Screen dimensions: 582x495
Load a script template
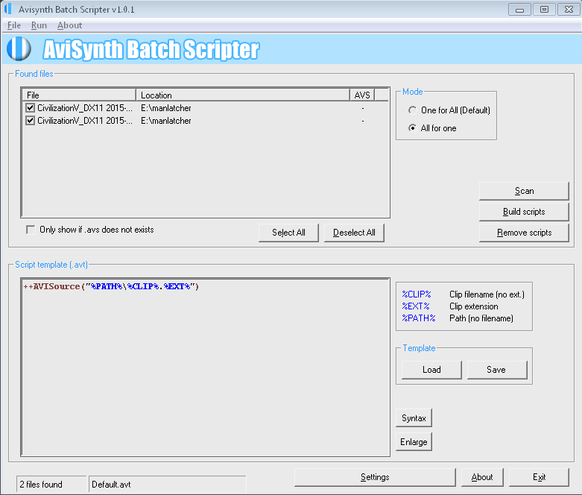coord(431,370)
